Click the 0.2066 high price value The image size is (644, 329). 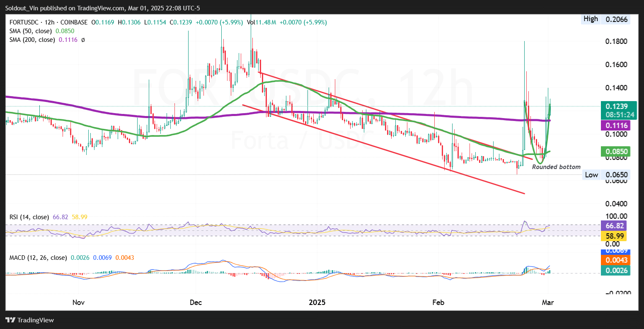617,19
